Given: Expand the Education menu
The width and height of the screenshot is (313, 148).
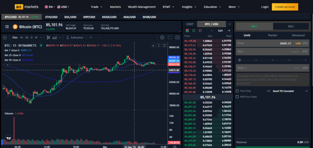Looking at the screenshot, I should coord(212,7).
